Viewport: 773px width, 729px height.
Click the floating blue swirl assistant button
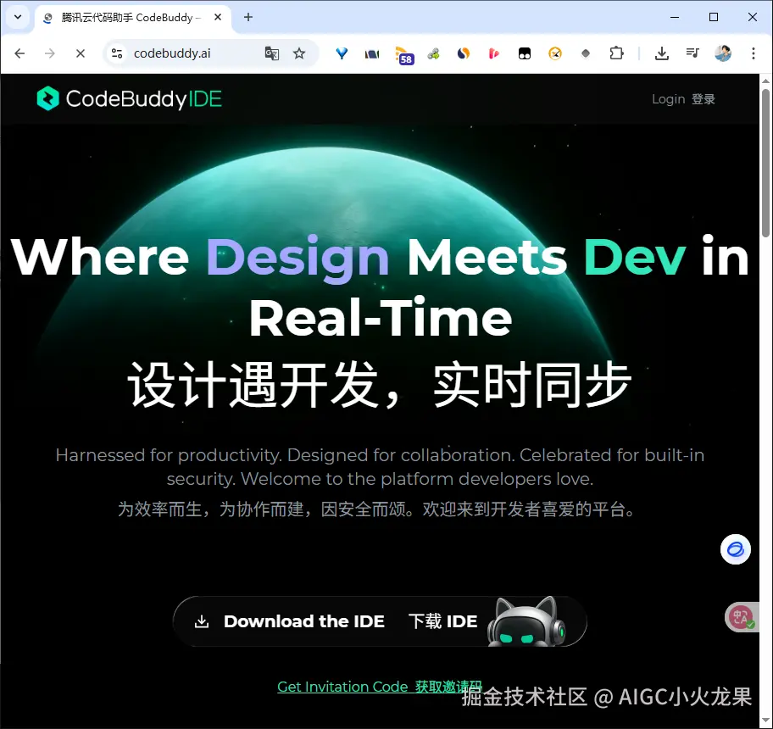[736, 549]
